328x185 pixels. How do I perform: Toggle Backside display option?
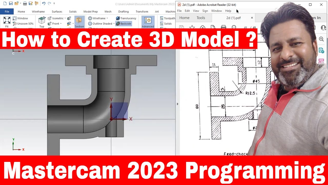[124, 24]
